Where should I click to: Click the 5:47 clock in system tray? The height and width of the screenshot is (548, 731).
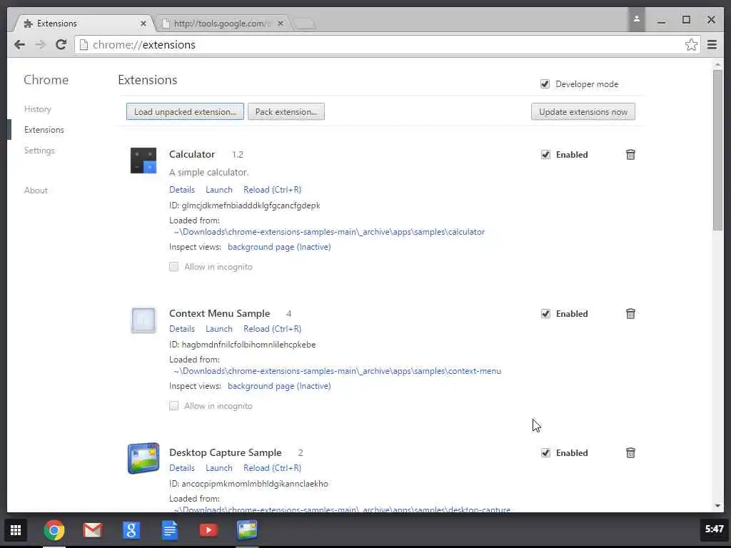[x=714, y=529]
